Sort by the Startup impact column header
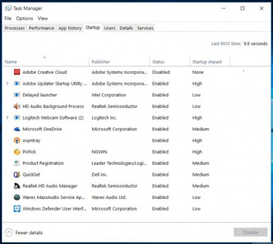Image resolution: width=273 pixels, height=244 pixels. (207, 62)
